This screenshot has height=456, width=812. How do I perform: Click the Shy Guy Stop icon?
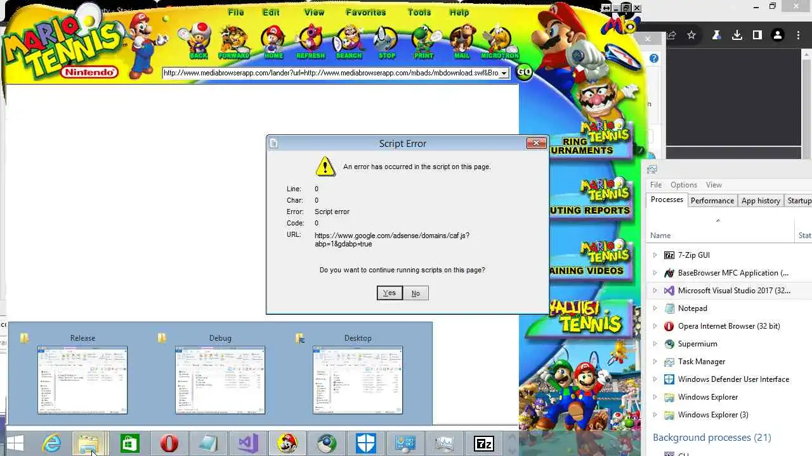pos(386,42)
